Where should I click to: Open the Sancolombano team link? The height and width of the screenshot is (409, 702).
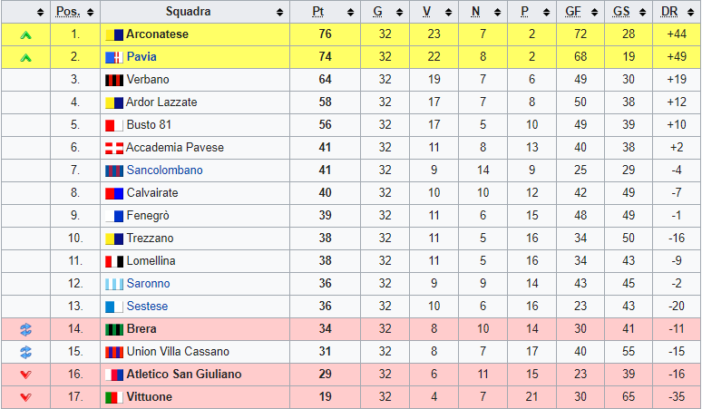[x=165, y=170]
